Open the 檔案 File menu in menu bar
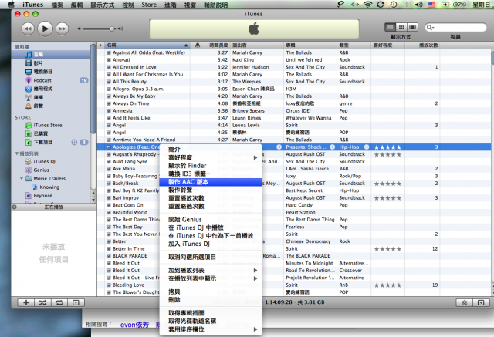 coord(57,5)
